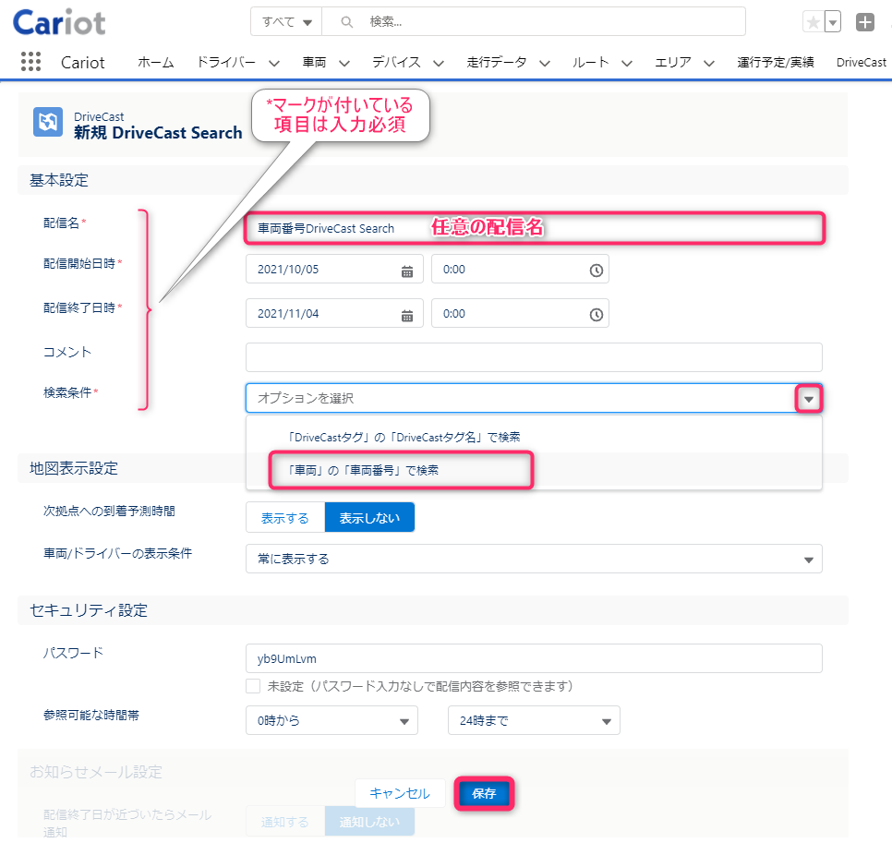
Task: Click the favorites star icon
Action: pos(813,22)
